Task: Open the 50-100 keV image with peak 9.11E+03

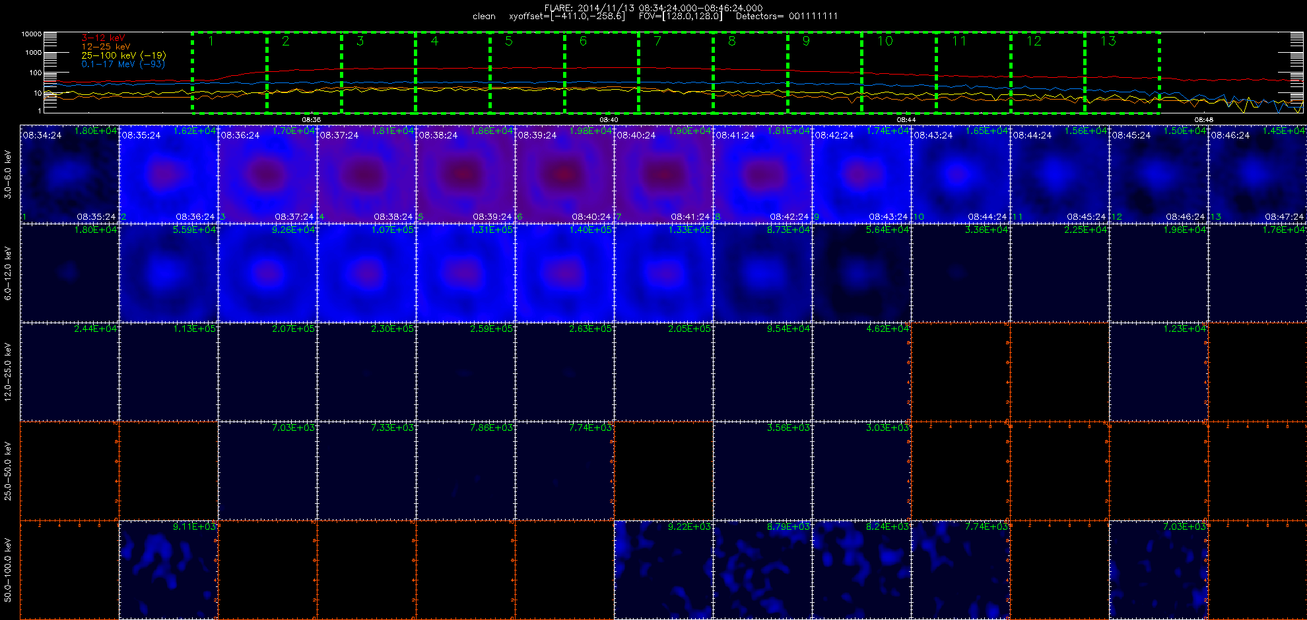Action: coord(168,570)
